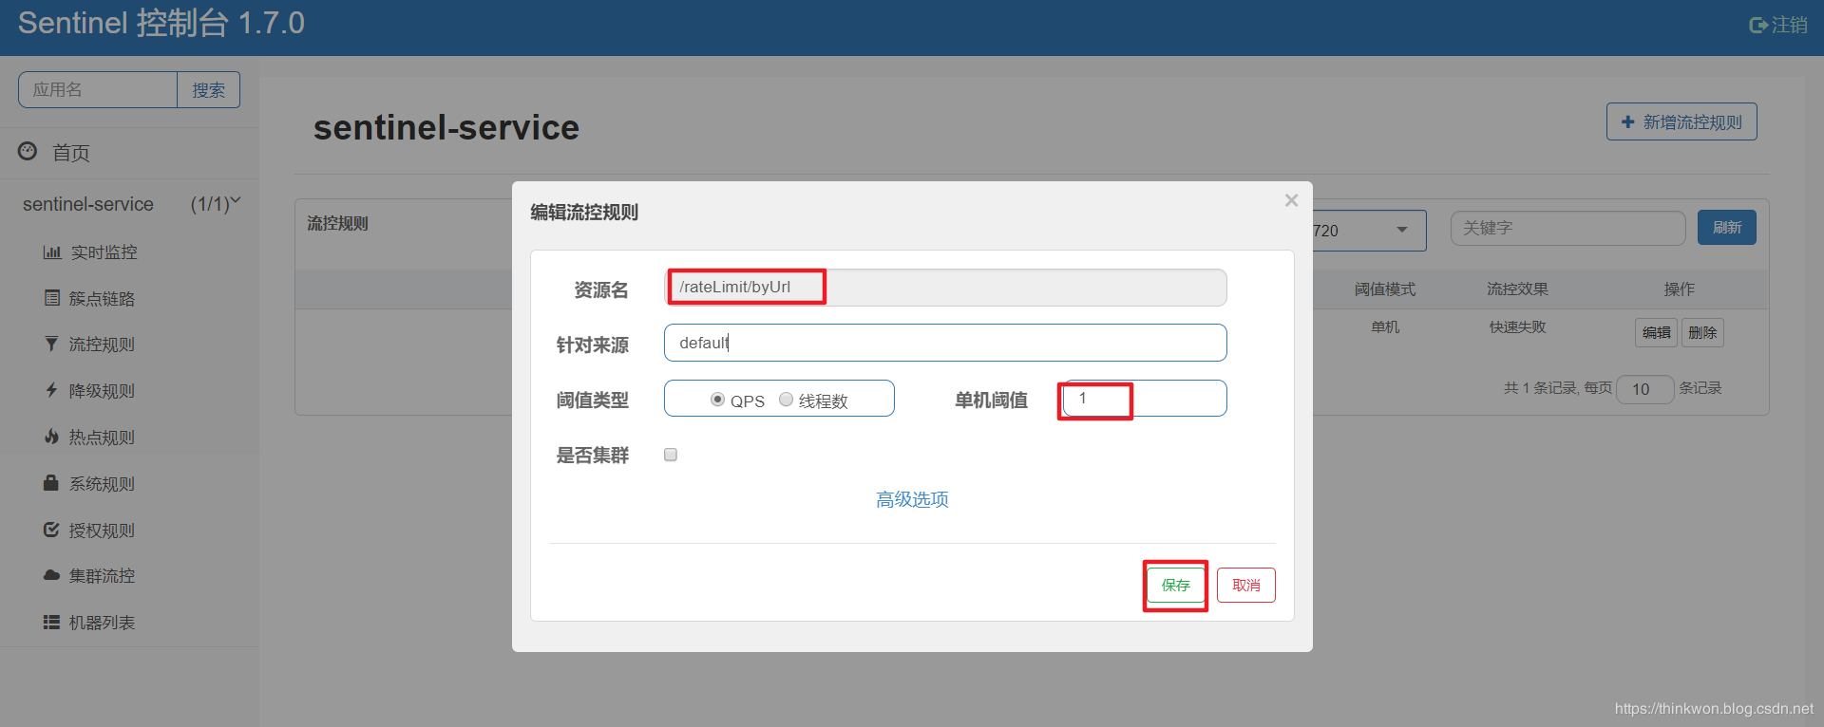Click the list icon for 簇点链路
Image resolution: width=1824 pixels, height=727 pixels.
pyautogui.click(x=52, y=298)
